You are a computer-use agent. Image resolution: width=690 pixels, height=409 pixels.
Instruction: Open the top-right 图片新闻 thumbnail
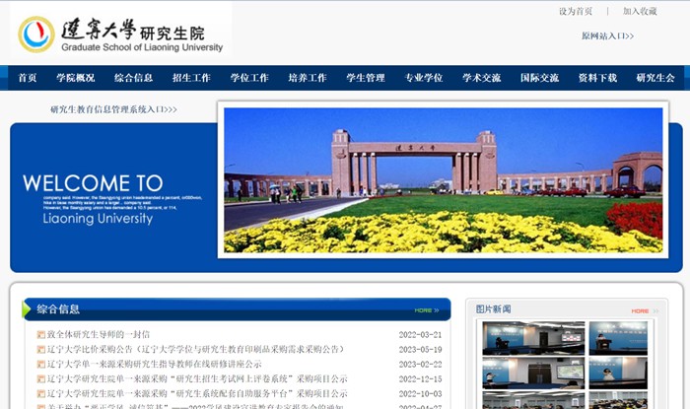point(618,338)
